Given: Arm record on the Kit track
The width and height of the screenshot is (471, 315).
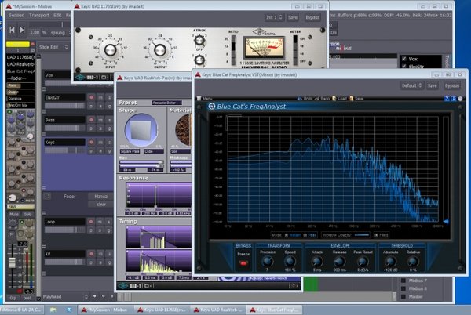Looking at the screenshot, I should pyautogui.click(x=91, y=254).
